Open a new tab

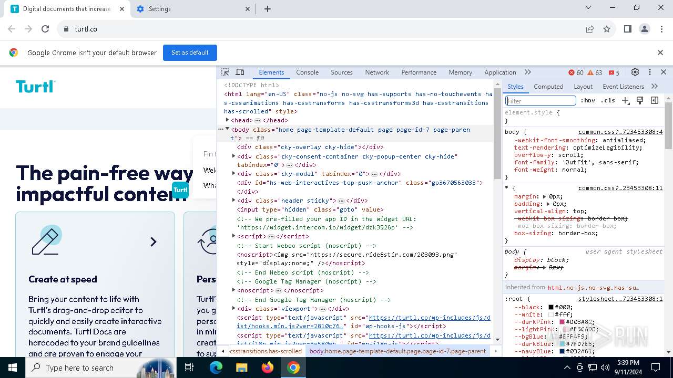click(267, 9)
